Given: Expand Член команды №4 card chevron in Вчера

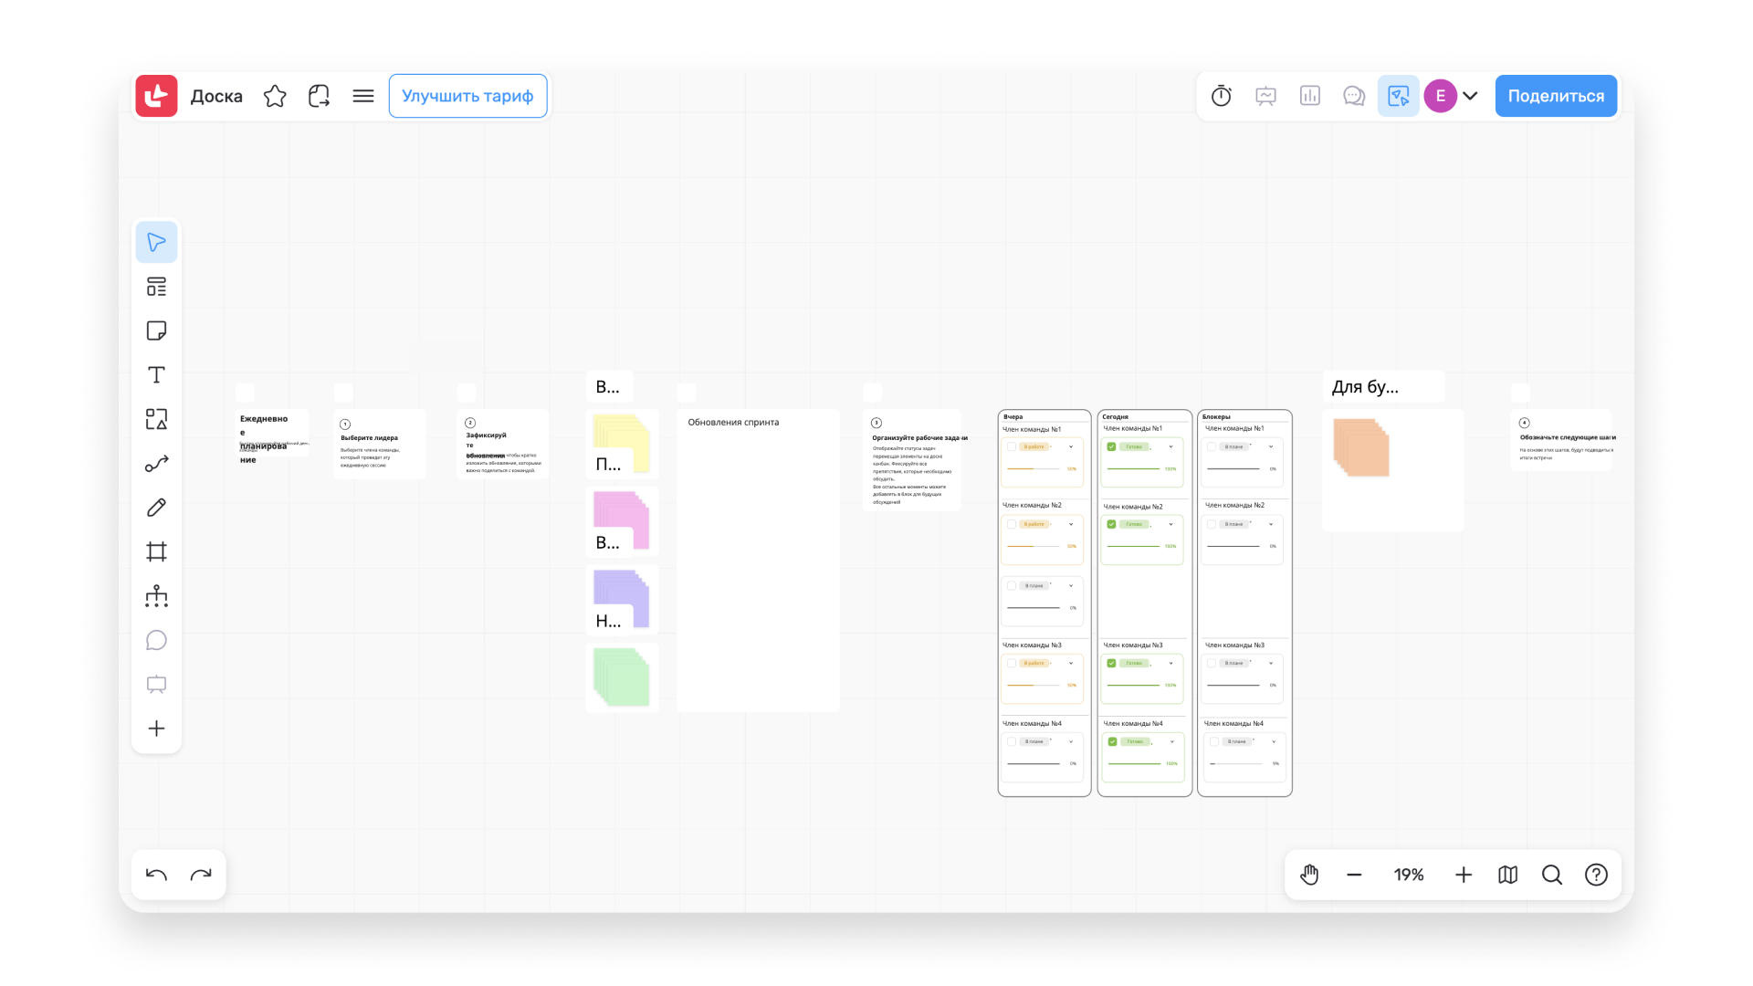Looking at the screenshot, I should [1071, 741].
